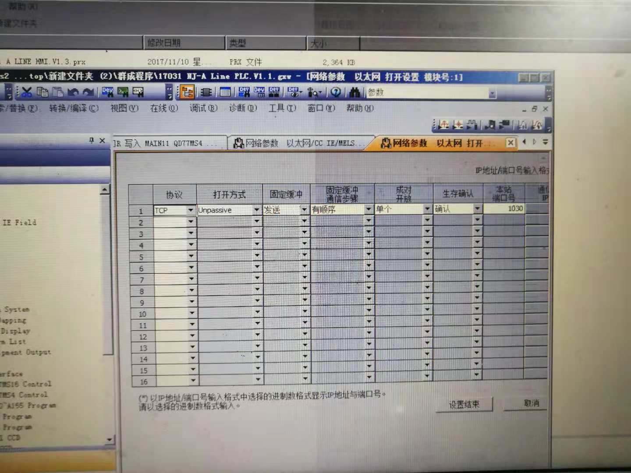
Task: Open the 在线(O) menu
Action: (x=164, y=108)
